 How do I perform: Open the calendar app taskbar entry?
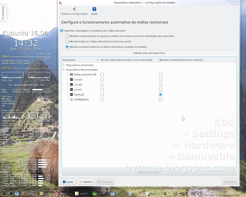coord(151,194)
